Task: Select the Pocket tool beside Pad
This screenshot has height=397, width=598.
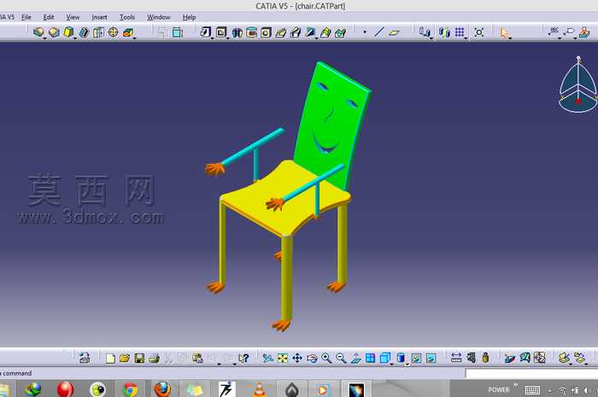Action: pos(54,32)
